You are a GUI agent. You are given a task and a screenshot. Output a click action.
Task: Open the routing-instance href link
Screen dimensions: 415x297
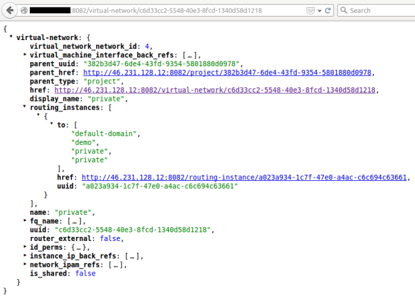pyautogui.click(x=244, y=178)
